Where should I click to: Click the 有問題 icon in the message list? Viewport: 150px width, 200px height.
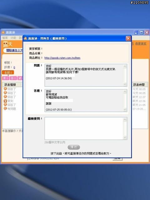[x=5, y=109]
